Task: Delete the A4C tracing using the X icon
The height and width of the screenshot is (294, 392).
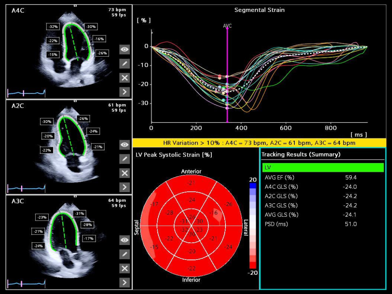Action: [124, 78]
